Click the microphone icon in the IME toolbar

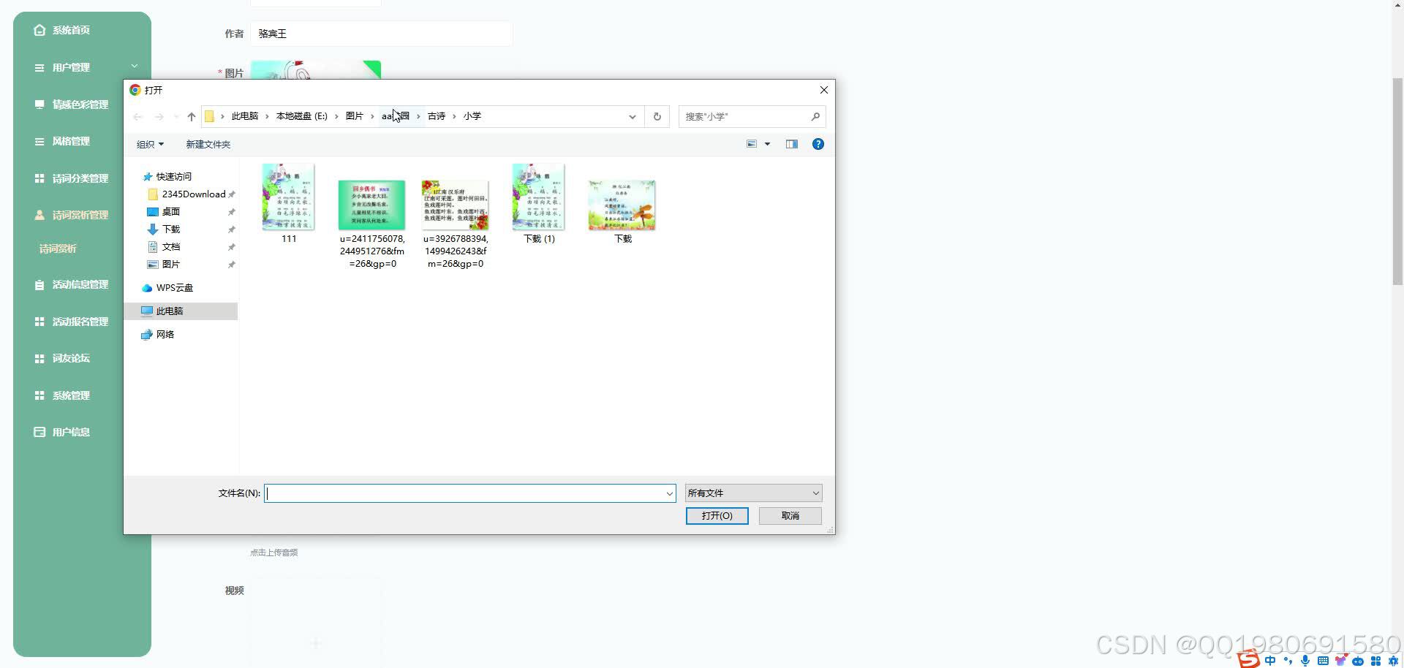point(1305,661)
